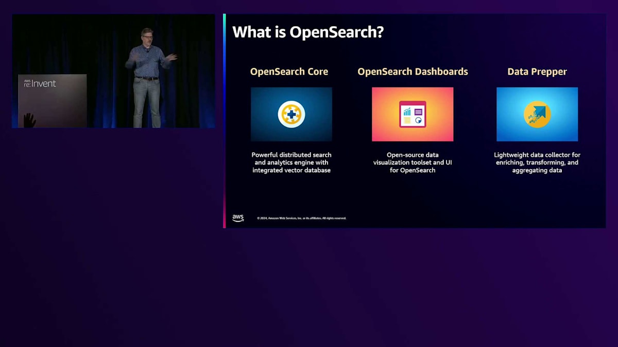Click the 'Powerful distributed search' description text
Image resolution: width=618 pixels, height=347 pixels.
(291, 162)
